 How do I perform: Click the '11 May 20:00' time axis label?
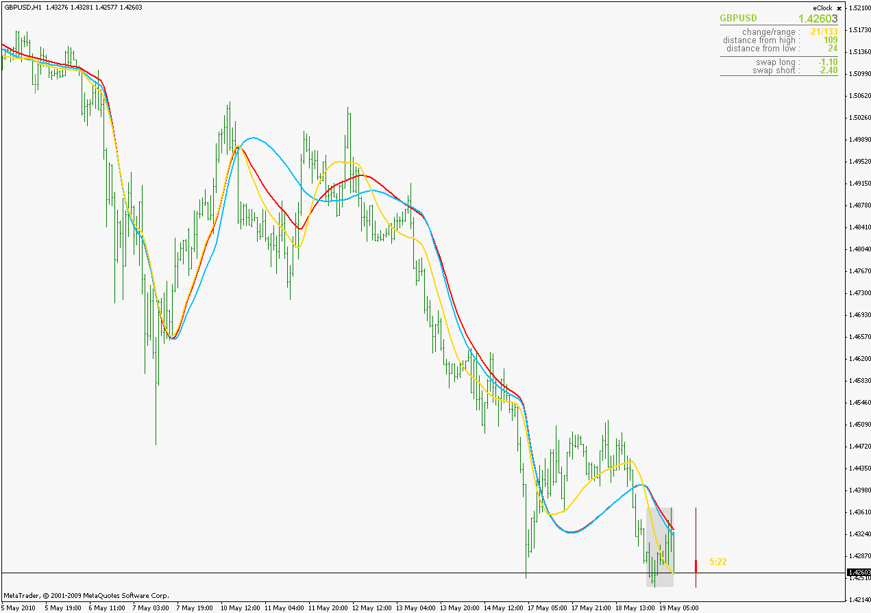[x=328, y=608]
